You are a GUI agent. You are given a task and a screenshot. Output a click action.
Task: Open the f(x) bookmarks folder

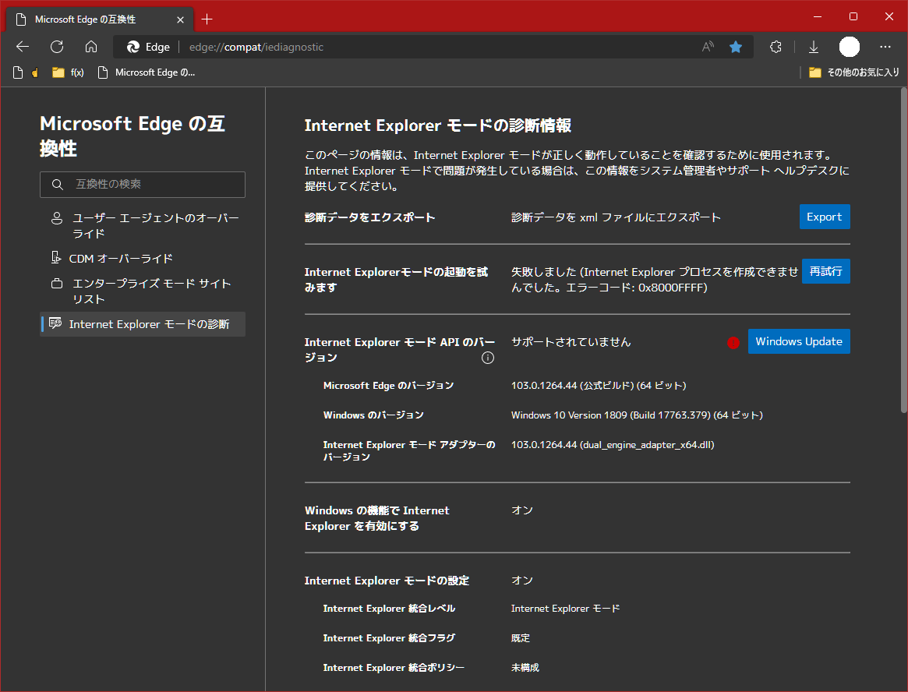point(68,72)
